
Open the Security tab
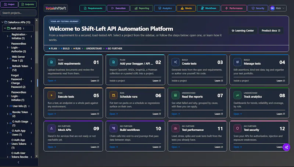click(x=258, y=8)
